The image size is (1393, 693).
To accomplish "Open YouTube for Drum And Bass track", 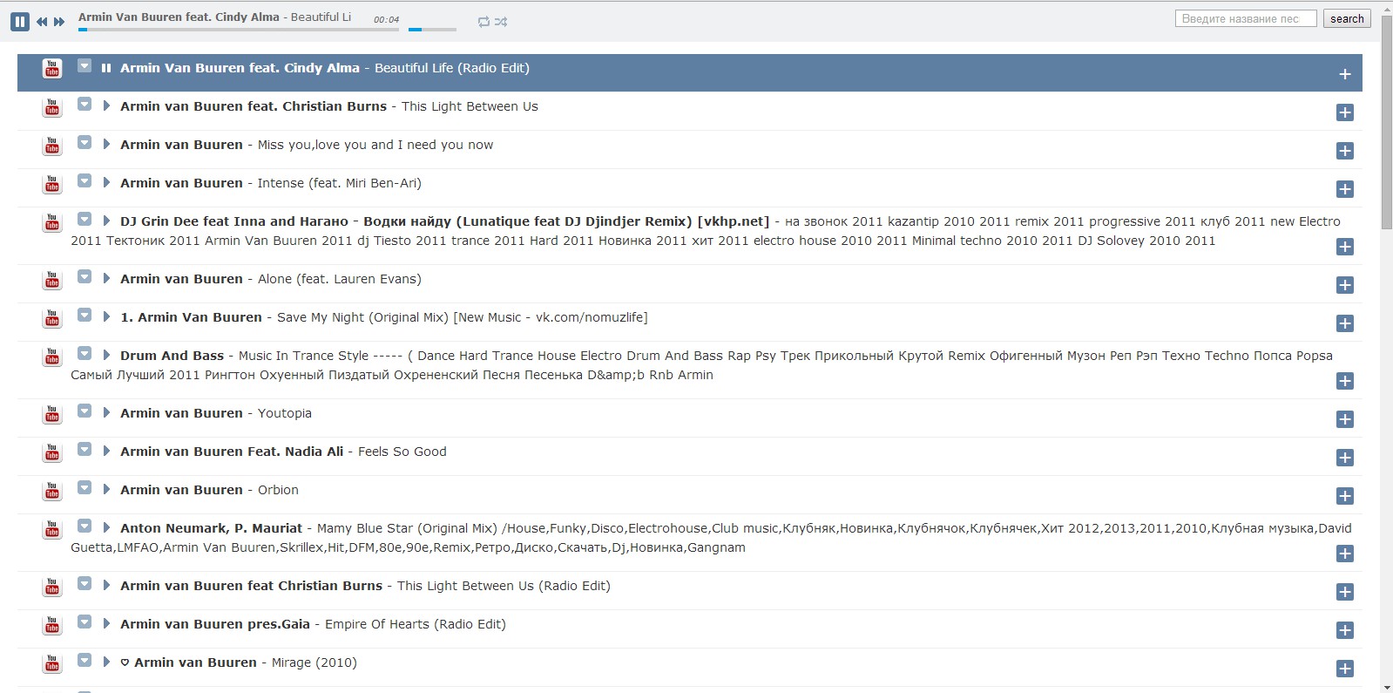I will click(52, 357).
